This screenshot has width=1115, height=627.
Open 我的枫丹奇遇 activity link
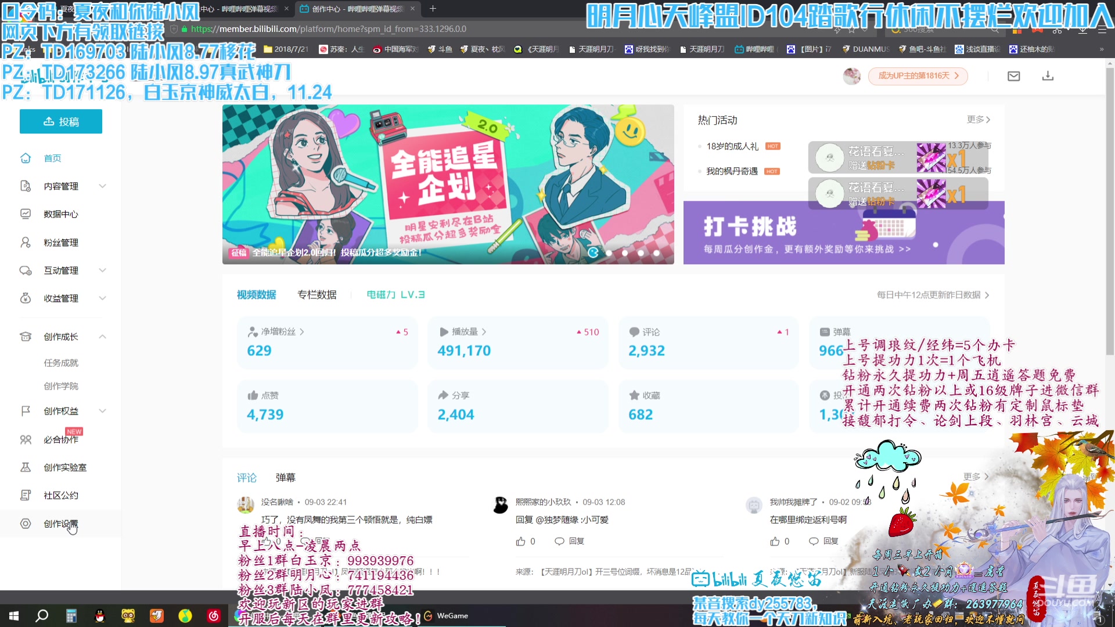[732, 171]
